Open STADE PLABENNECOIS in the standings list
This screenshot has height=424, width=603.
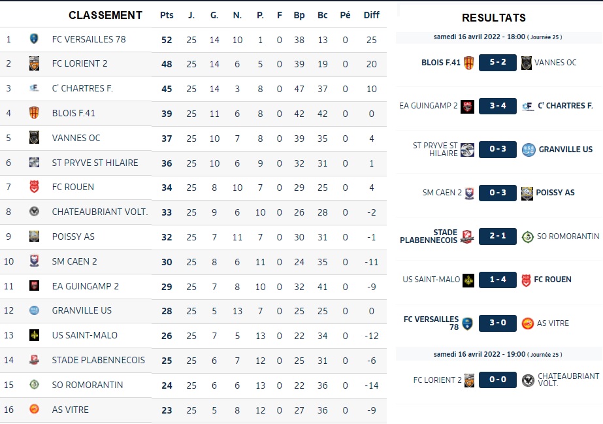point(99,360)
